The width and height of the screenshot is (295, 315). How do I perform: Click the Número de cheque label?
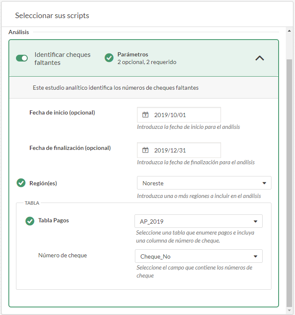tap(63, 255)
